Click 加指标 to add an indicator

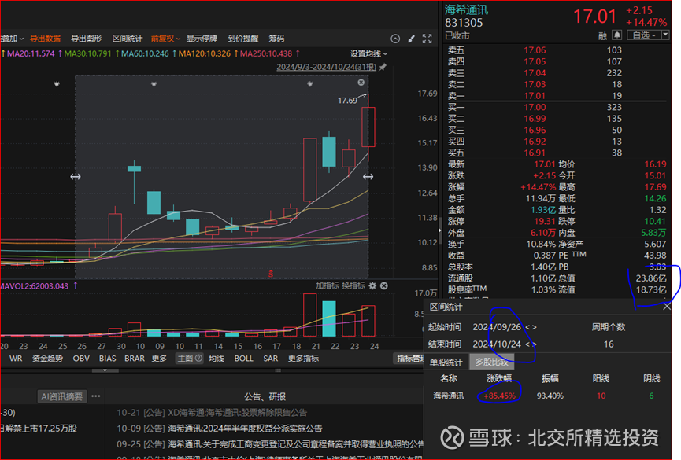(x=327, y=285)
